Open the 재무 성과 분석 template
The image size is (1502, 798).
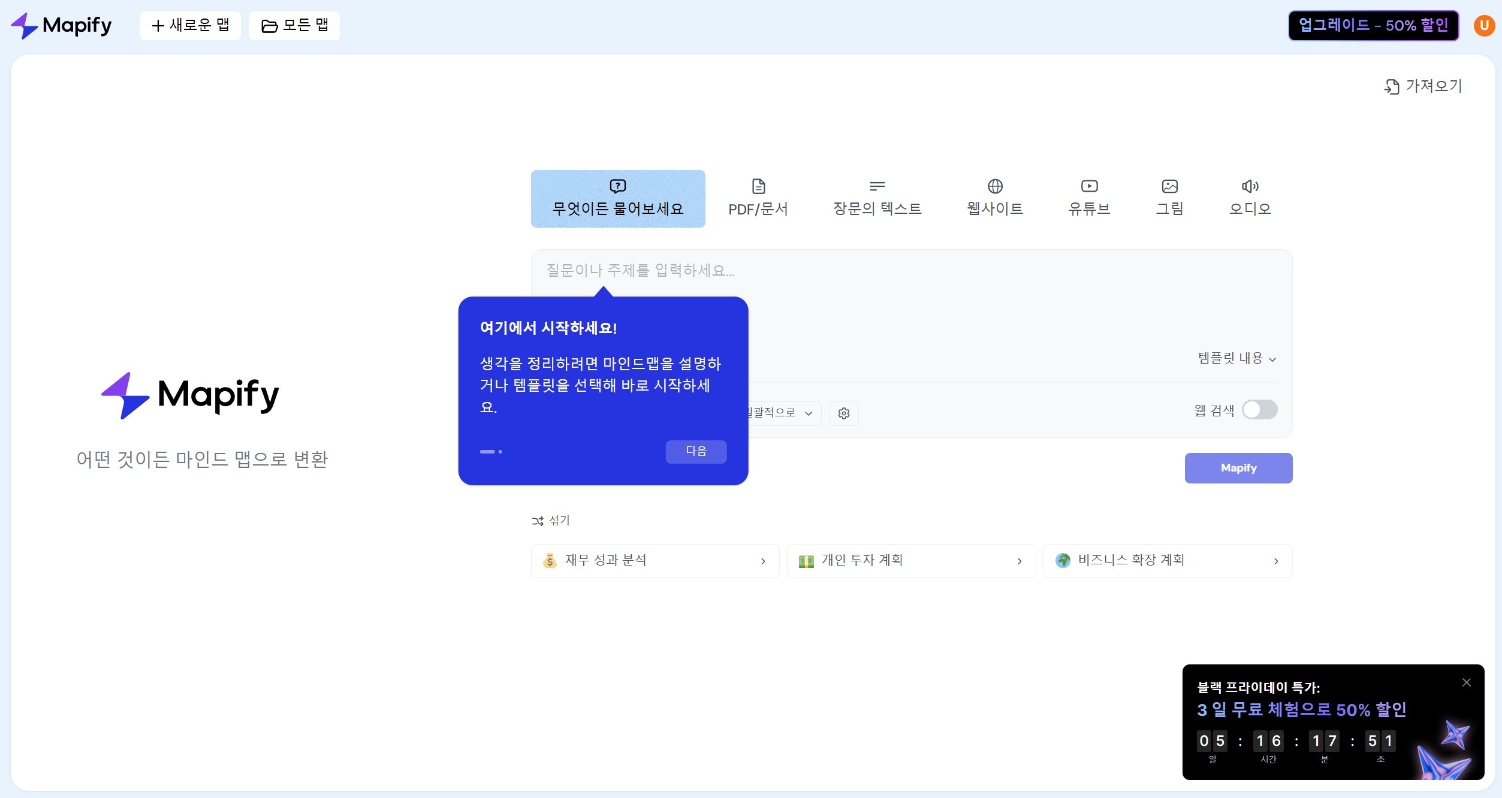(655, 561)
